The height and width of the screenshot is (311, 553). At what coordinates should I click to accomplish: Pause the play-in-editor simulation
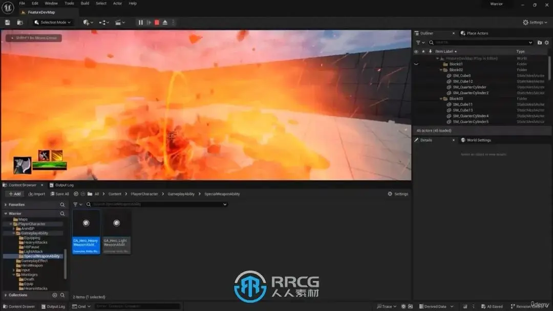[x=141, y=23]
